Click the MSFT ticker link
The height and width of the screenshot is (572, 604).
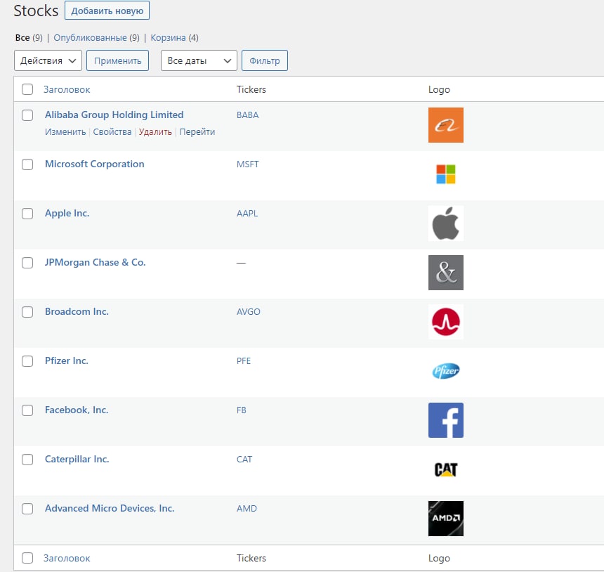pos(248,164)
